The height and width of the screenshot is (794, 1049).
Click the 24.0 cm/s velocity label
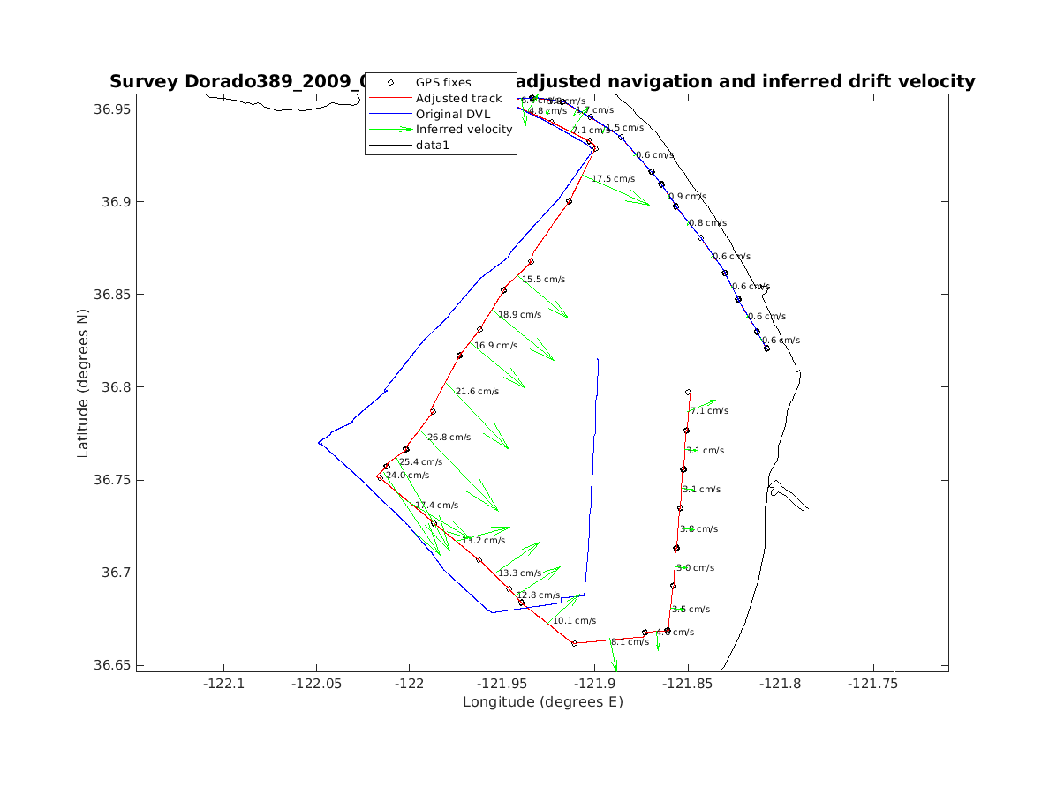coord(407,476)
